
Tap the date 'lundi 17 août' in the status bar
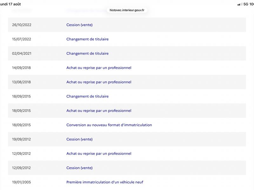10,4
